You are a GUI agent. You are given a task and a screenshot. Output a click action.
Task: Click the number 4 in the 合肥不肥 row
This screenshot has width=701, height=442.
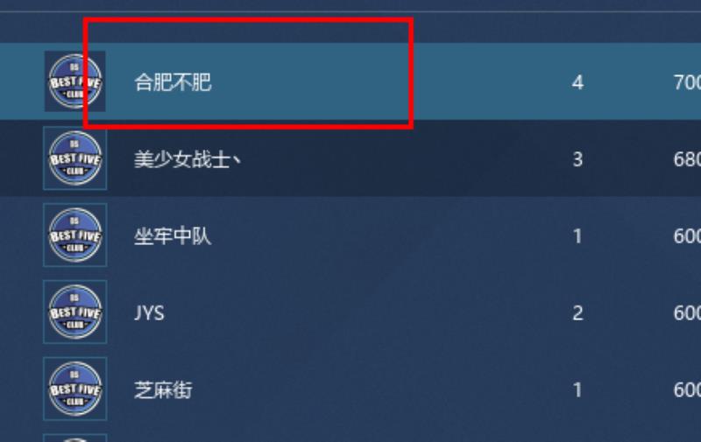577,82
